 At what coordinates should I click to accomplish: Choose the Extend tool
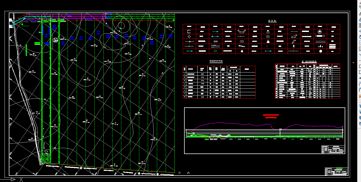tap(360, 60)
